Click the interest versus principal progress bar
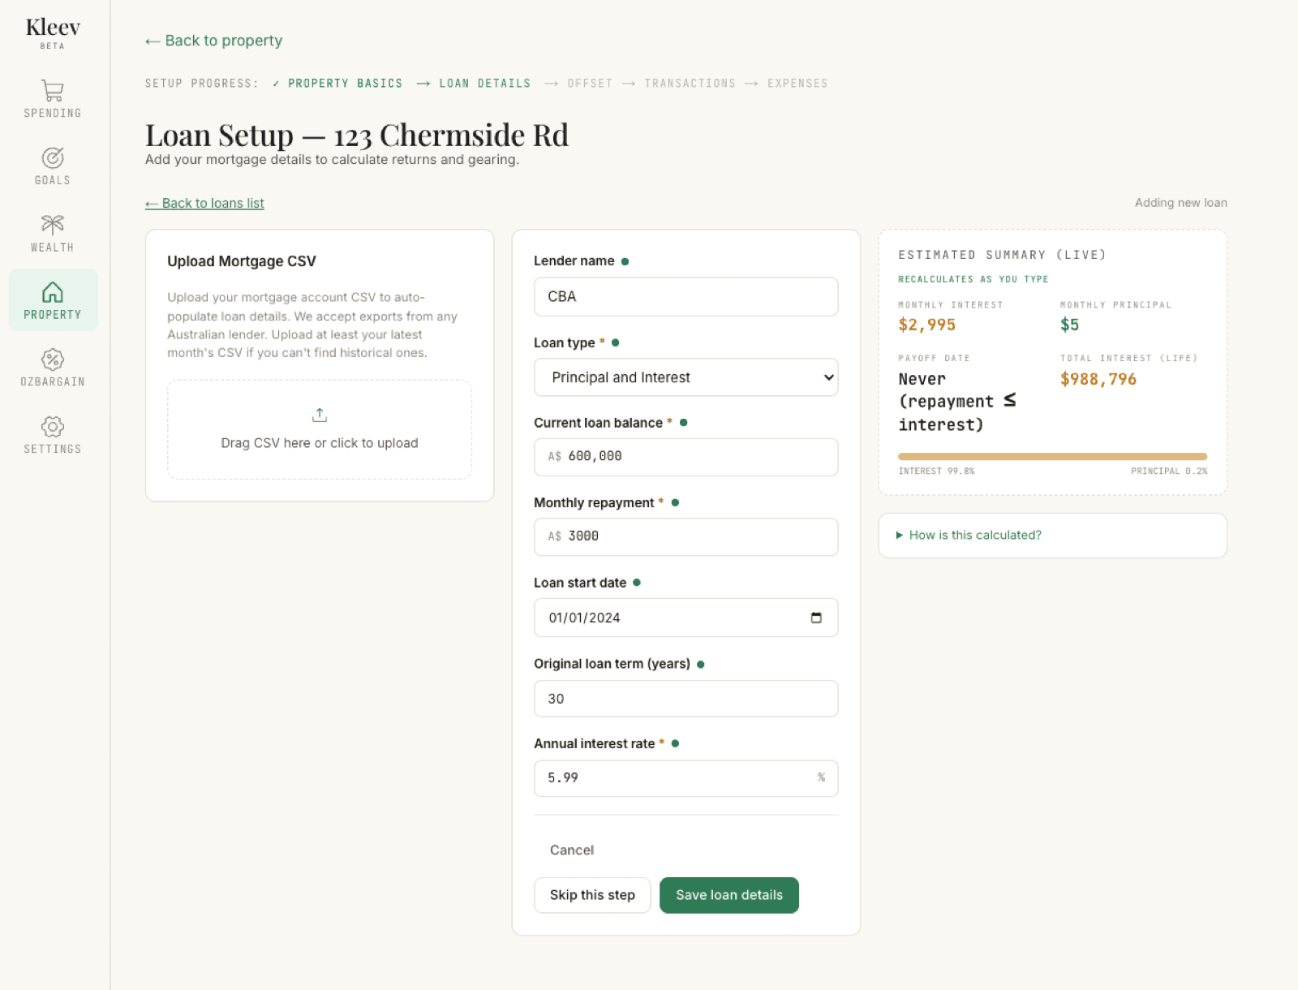The width and height of the screenshot is (1298, 990). [1052, 457]
